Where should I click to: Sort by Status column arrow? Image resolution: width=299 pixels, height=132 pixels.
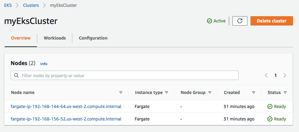285,92
